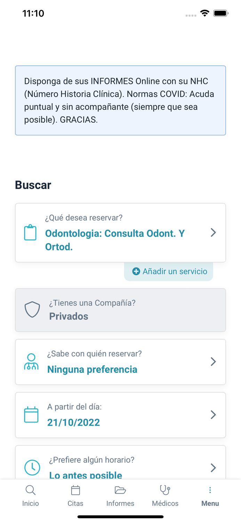
Task: Click the clipboard icon next to Odontologia
Action: click(30, 233)
